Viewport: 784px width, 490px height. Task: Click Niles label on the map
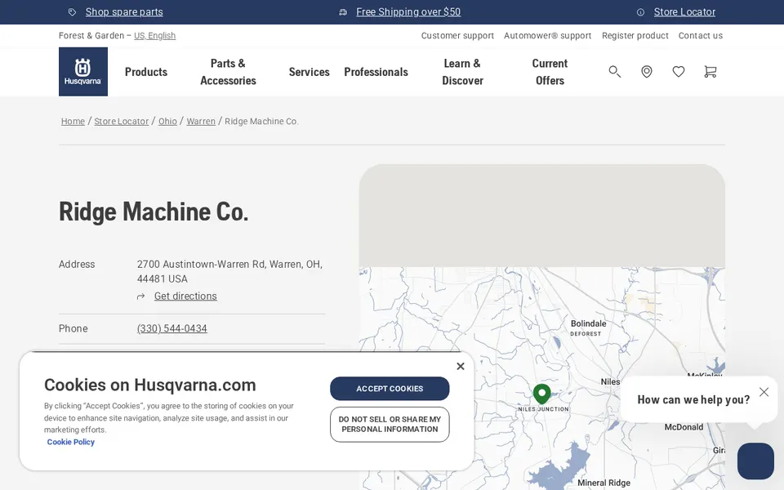610,382
